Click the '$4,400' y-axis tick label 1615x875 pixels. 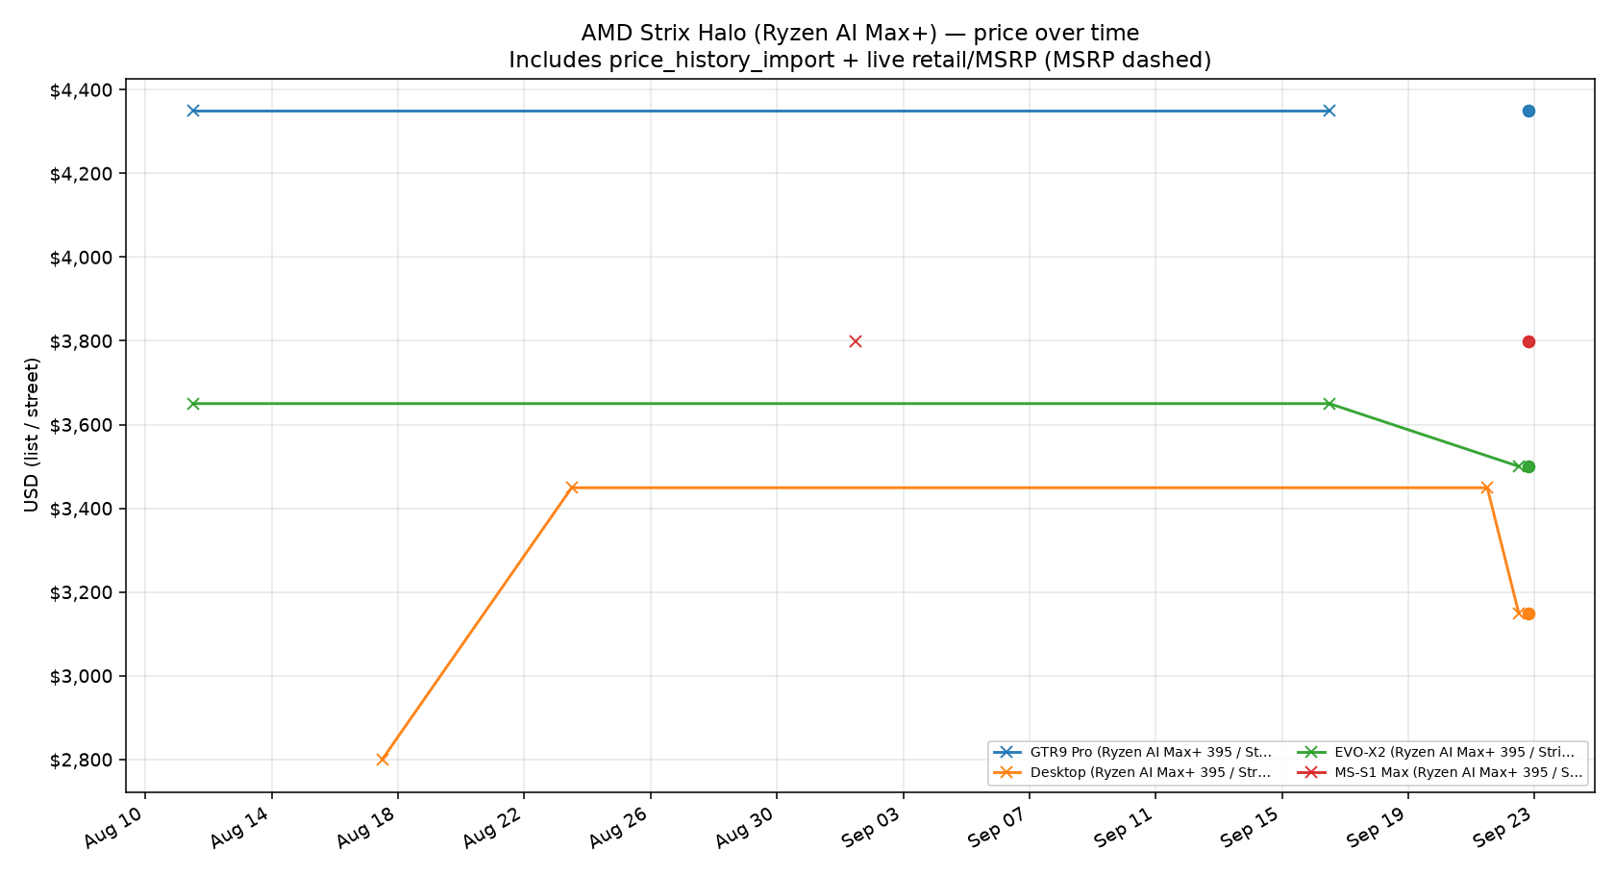[x=81, y=90]
